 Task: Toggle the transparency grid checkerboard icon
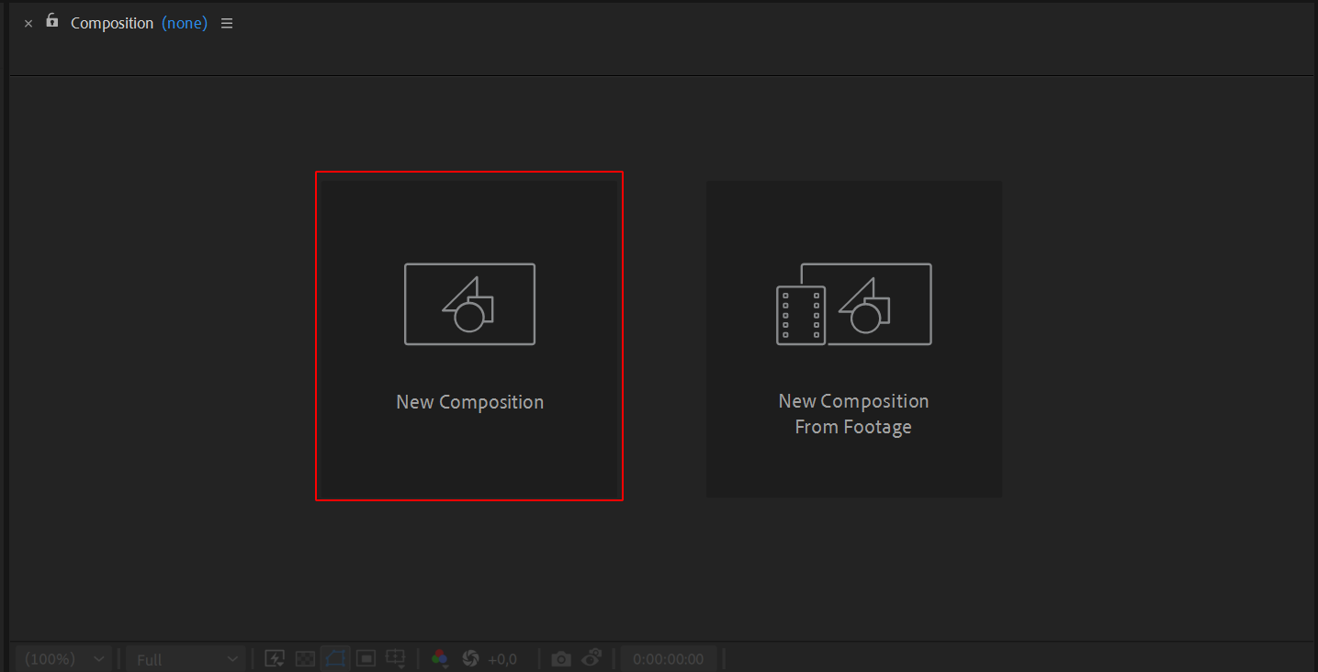(305, 659)
